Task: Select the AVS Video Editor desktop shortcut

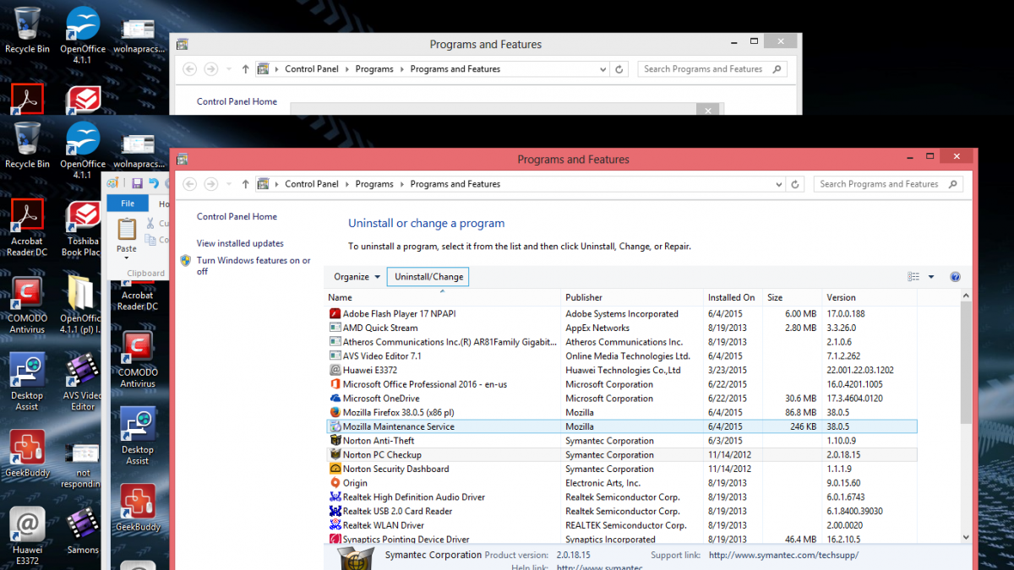Action: 83,382
